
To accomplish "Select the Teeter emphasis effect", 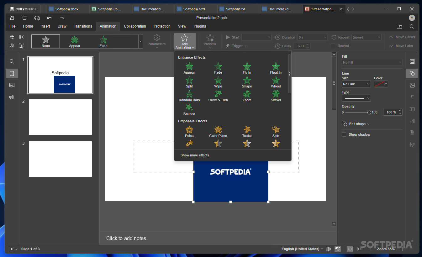I will (x=247, y=132).
